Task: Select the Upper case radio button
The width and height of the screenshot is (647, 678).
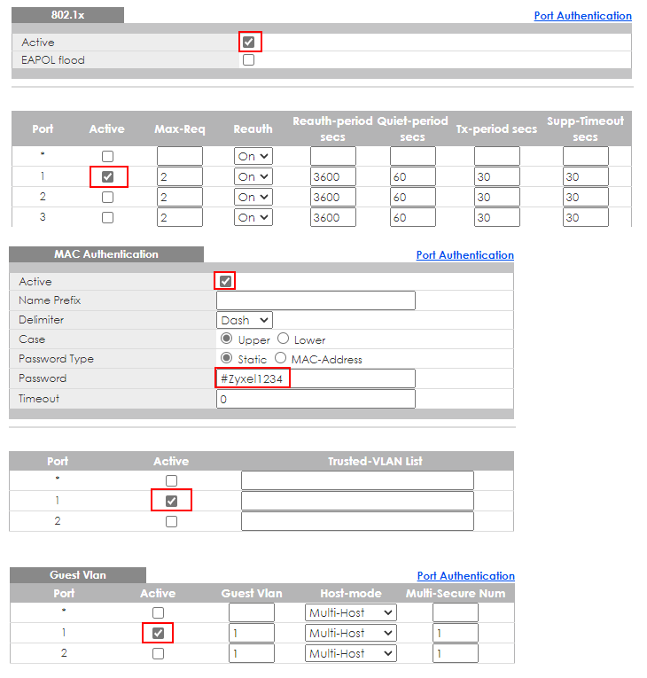Action: [227, 339]
